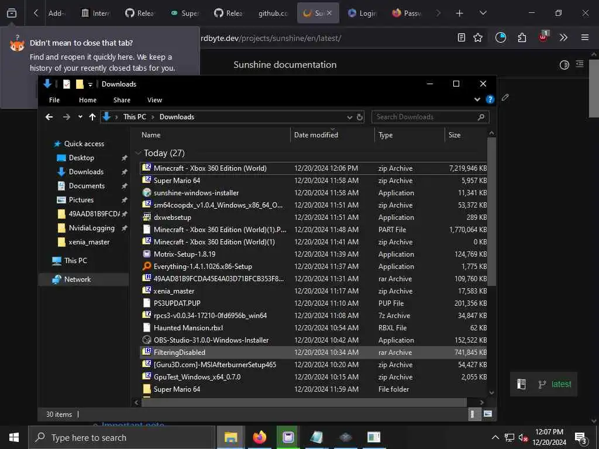Open File Explorer from the taskbar
The height and width of the screenshot is (449, 599).
point(230,437)
